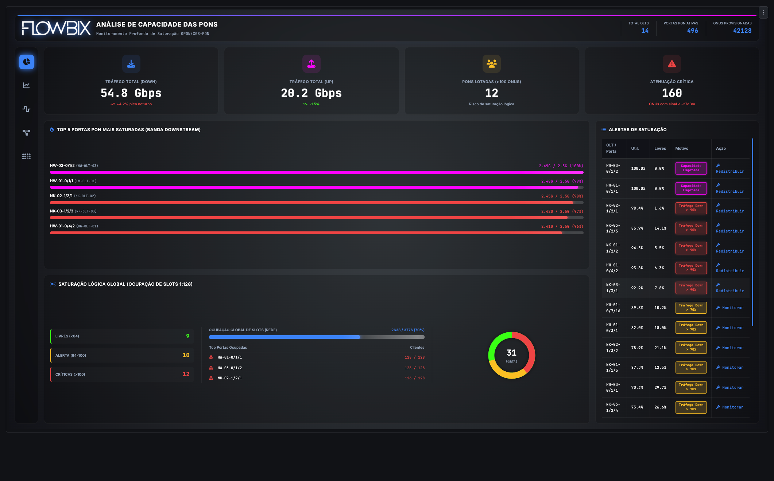The height and width of the screenshot is (481, 774).
Task: Click the Total OLTs value 14
Action: (645, 31)
